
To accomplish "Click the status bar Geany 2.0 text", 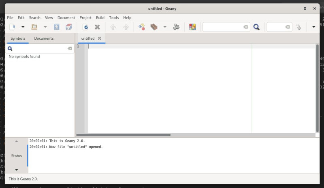I will click(x=23, y=179).
